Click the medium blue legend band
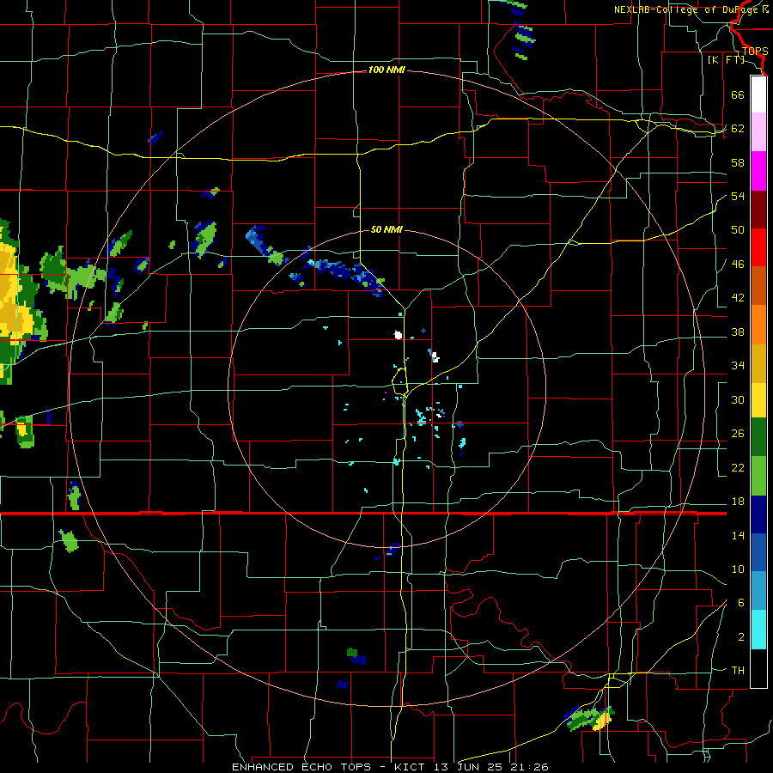Image resolution: width=773 pixels, height=773 pixels. pos(758,552)
